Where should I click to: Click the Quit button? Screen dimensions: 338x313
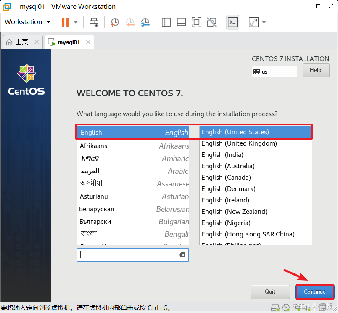270,292
